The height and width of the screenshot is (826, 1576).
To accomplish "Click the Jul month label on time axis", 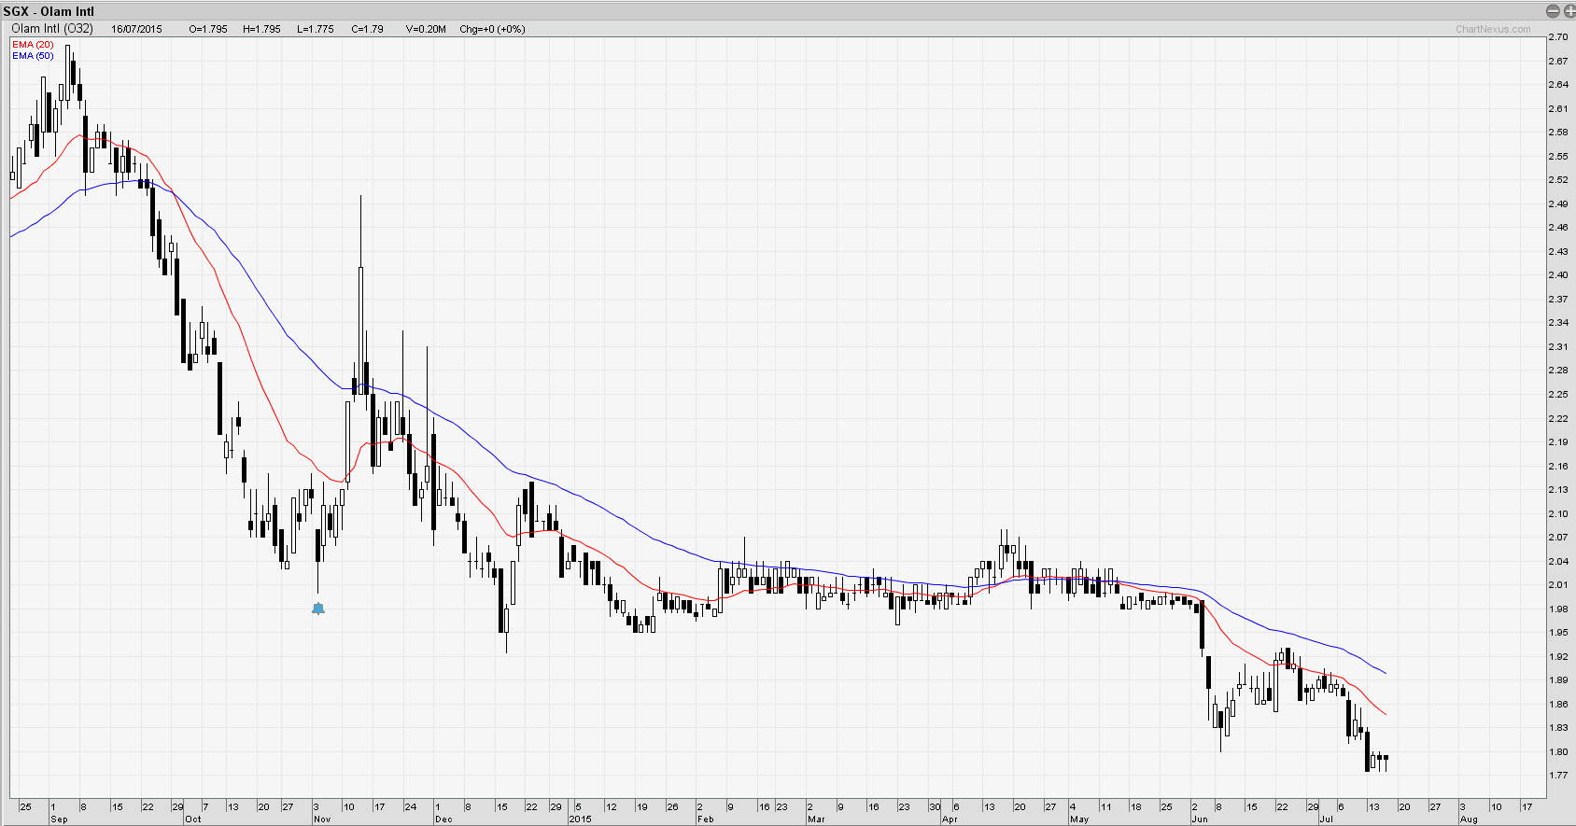I will coord(1326,819).
